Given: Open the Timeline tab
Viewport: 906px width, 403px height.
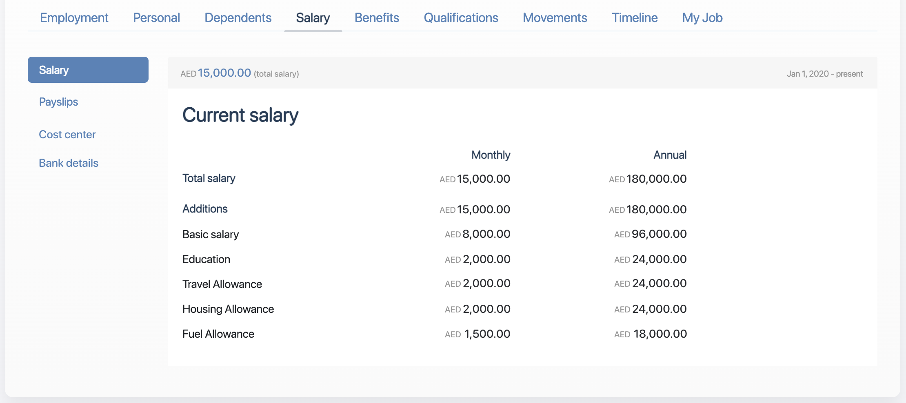Looking at the screenshot, I should point(635,18).
